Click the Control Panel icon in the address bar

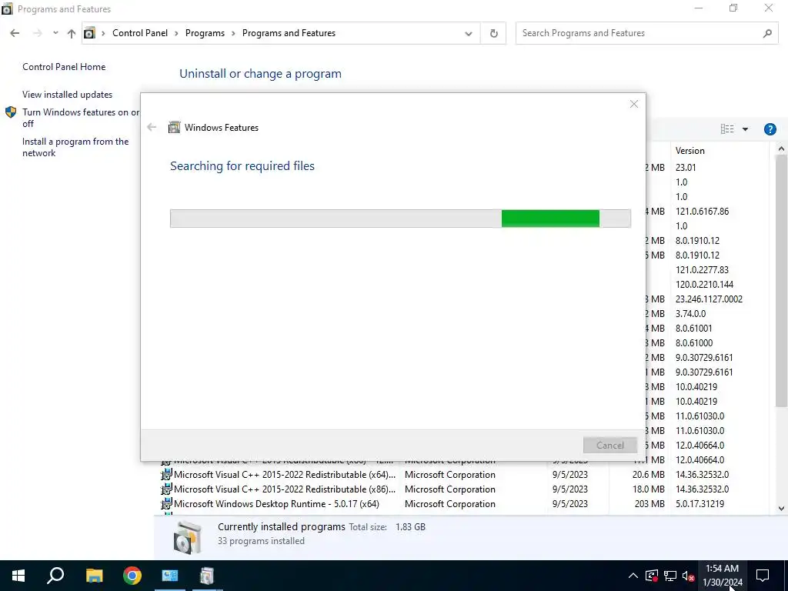[89, 33]
